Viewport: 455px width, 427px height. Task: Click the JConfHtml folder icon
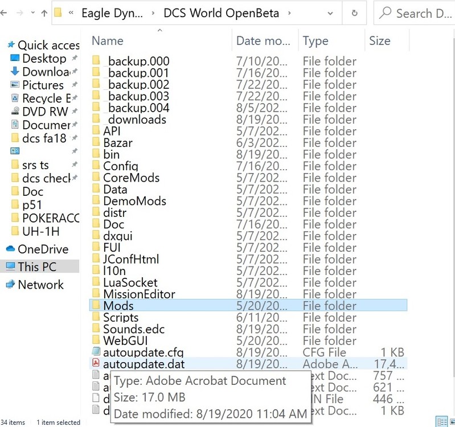96,258
